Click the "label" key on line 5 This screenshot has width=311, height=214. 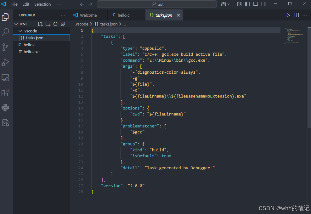(129, 54)
